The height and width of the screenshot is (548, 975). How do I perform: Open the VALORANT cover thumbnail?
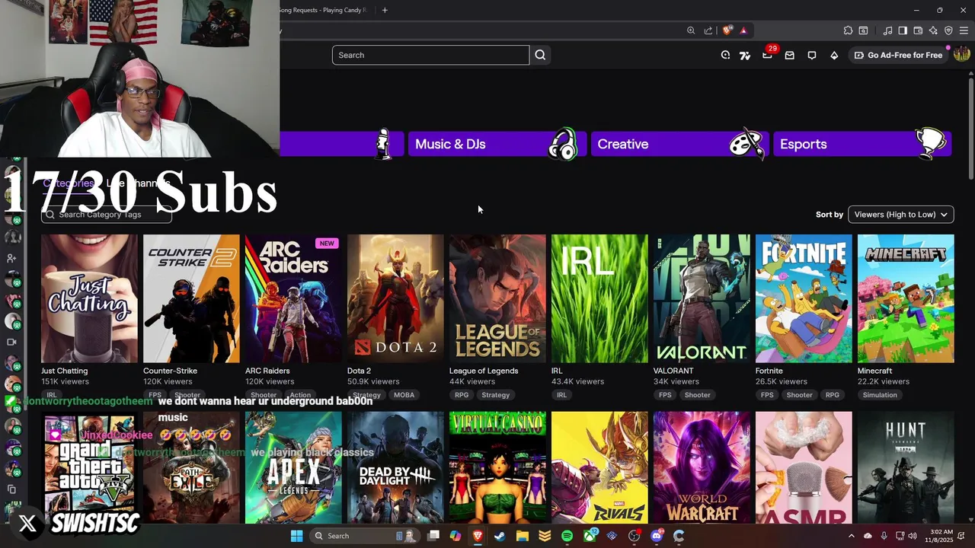702,298
